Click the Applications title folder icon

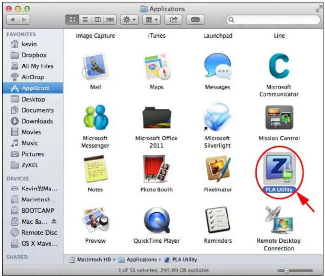point(144,9)
